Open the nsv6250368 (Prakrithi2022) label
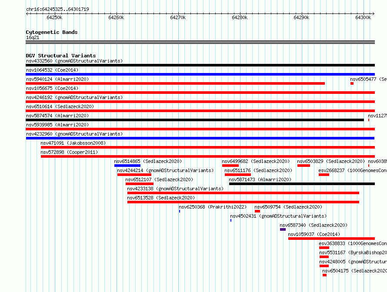This screenshot has width=387, height=292. [213, 207]
